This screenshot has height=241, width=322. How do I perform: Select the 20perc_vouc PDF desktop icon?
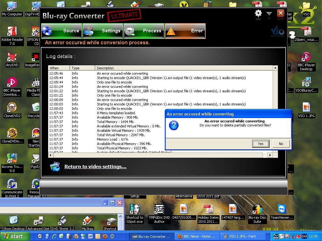pyautogui.click(x=306, y=34)
